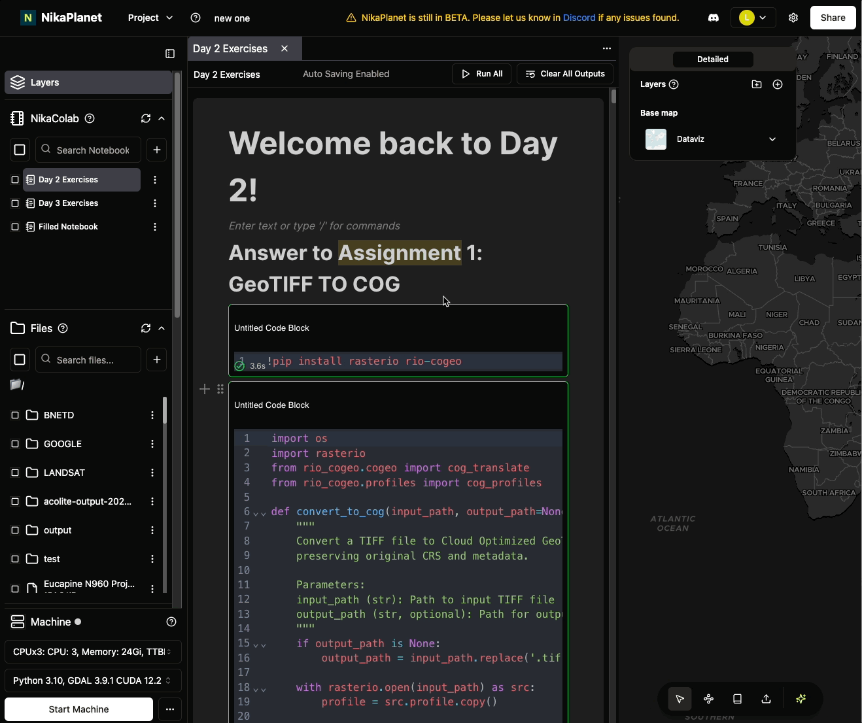862x723 pixels.
Task: Click the Share button
Action: 833,18
